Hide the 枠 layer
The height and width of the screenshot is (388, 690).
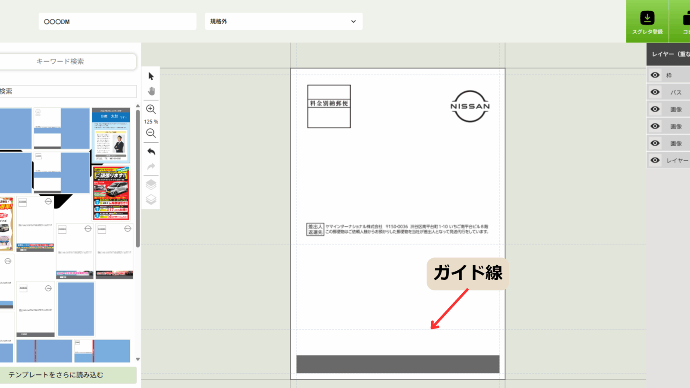click(x=655, y=75)
